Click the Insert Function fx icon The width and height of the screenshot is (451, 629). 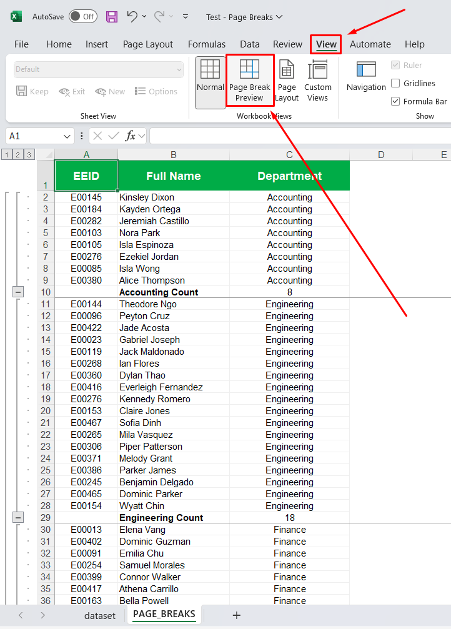130,136
